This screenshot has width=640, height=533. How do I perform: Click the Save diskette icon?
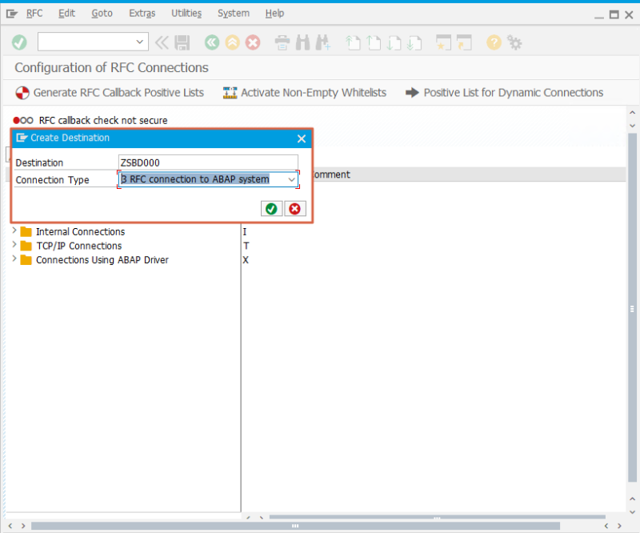182,42
